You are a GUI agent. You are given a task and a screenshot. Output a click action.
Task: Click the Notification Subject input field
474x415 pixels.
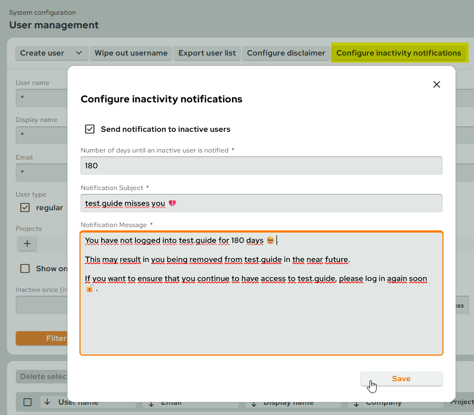pyautogui.click(x=261, y=202)
